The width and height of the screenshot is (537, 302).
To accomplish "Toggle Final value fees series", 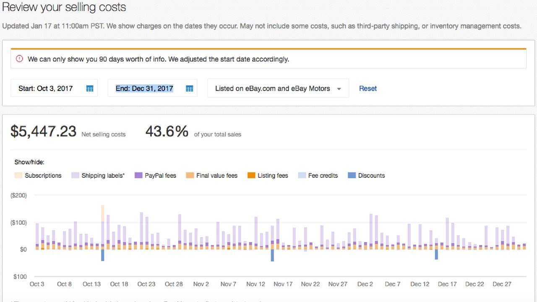I will (x=216, y=176).
